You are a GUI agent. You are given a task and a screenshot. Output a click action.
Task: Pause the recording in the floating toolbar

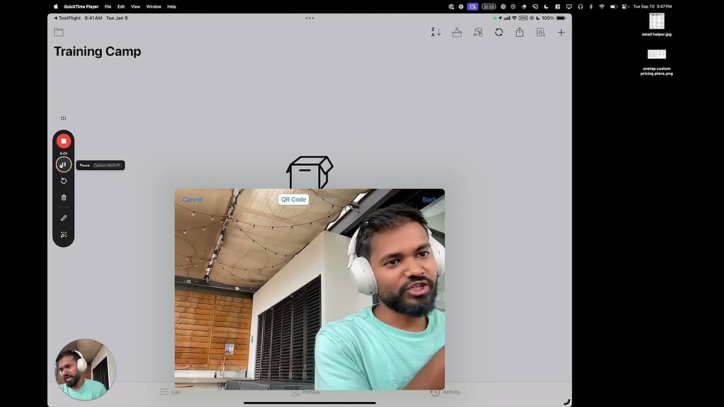[64, 165]
